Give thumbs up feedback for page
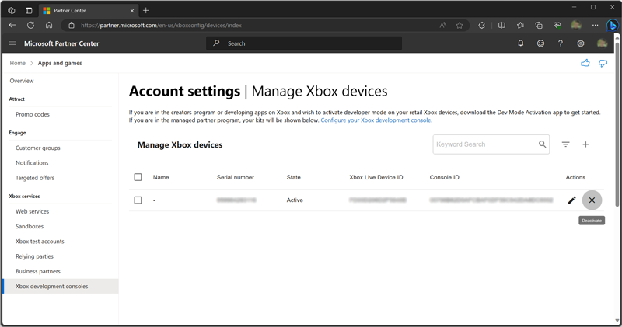This screenshot has height=327, width=622. tap(585, 63)
